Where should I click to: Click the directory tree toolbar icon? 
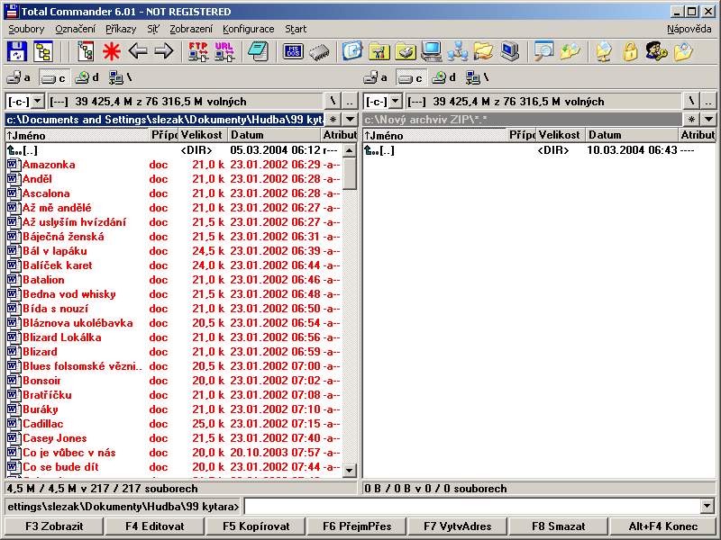click(43, 51)
